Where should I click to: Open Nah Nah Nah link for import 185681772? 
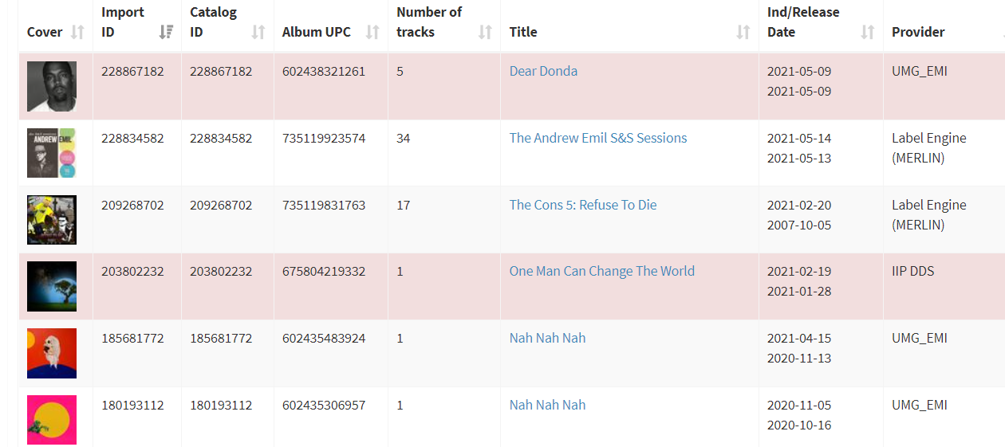point(547,338)
